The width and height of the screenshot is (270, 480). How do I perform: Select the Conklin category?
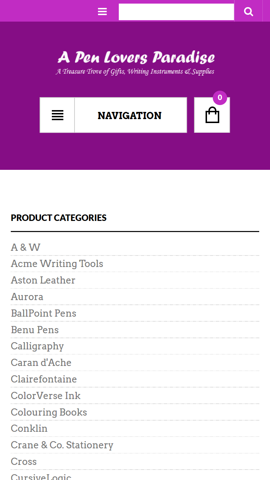pyautogui.click(x=29, y=429)
